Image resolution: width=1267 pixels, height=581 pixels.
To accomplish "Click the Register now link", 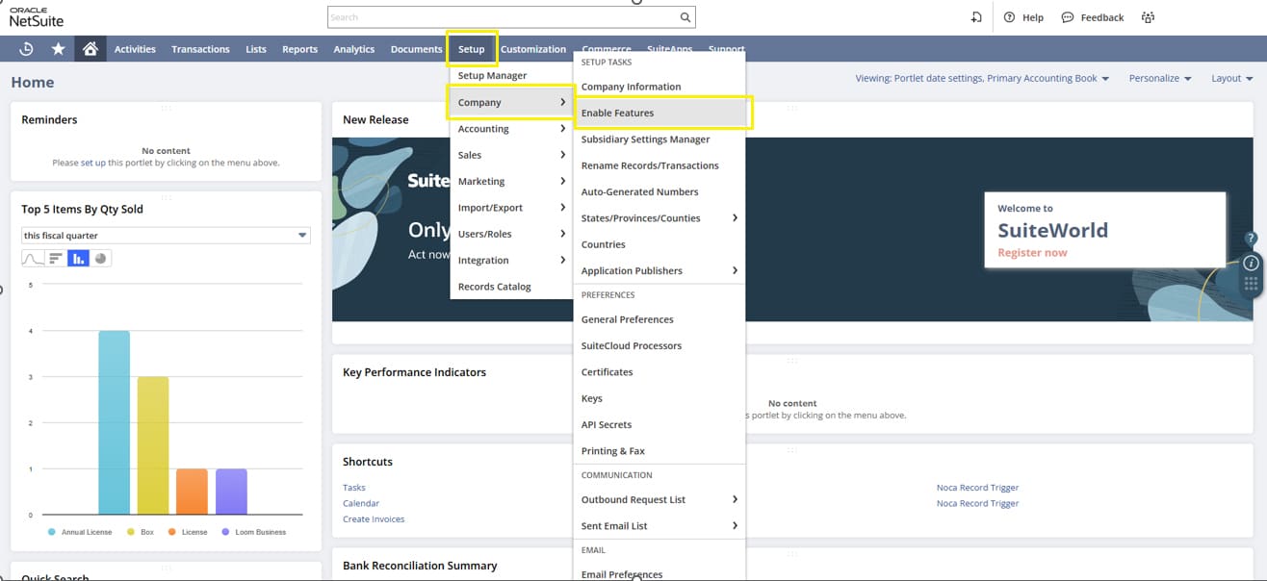I will coord(1032,253).
